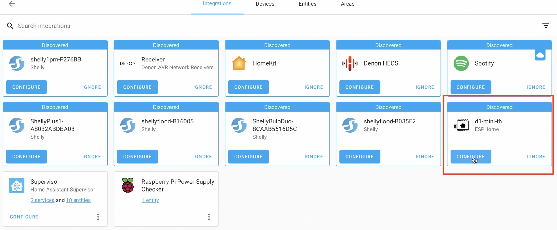The width and height of the screenshot is (557, 230).
Task: Ignore the d1-mini-th ESPHome discovery
Action: [536, 157]
